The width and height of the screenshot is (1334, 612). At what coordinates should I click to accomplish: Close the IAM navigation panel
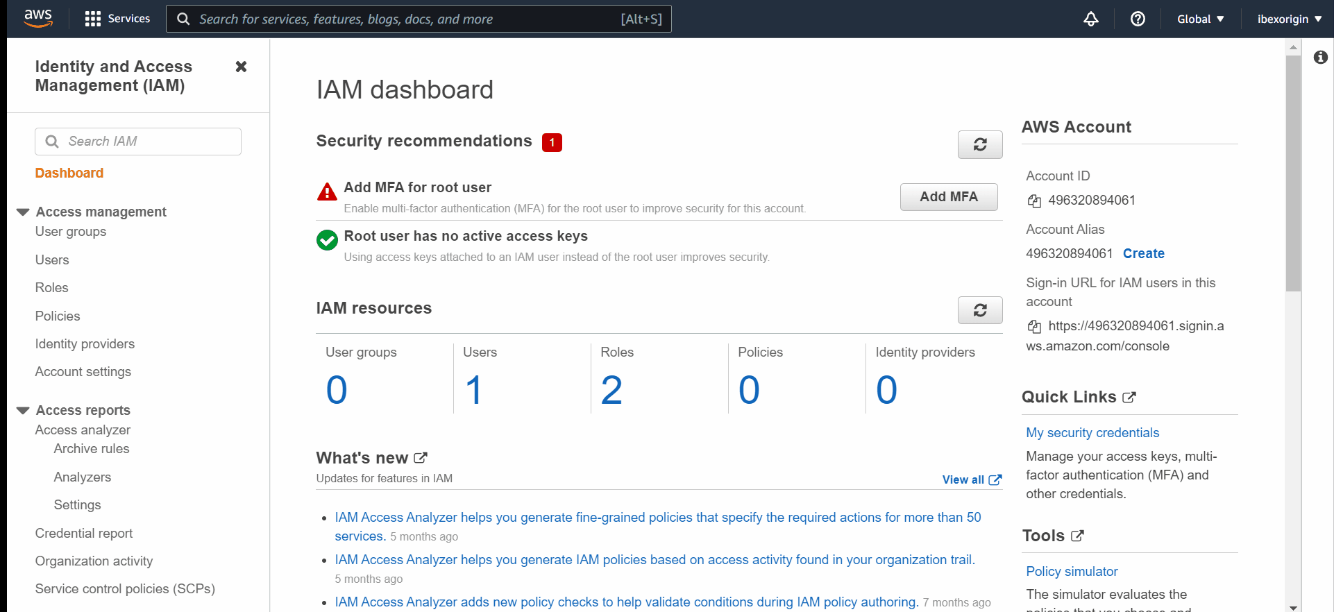pyautogui.click(x=241, y=67)
